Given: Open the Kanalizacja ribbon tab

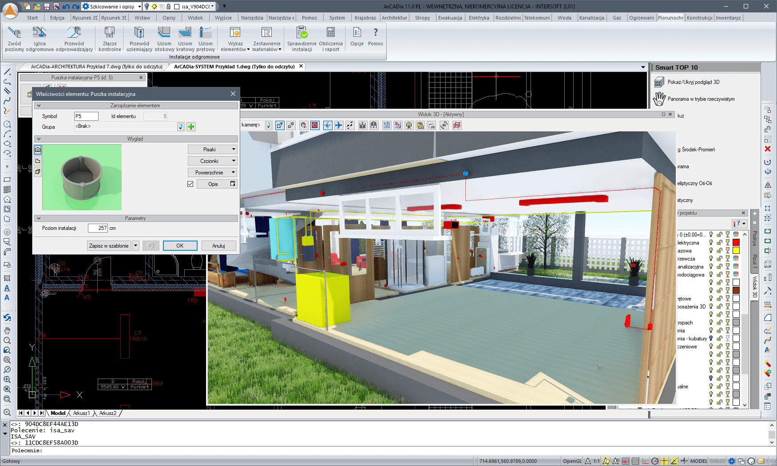Looking at the screenshot, I should pyautogui.click(x=591, y=18).
